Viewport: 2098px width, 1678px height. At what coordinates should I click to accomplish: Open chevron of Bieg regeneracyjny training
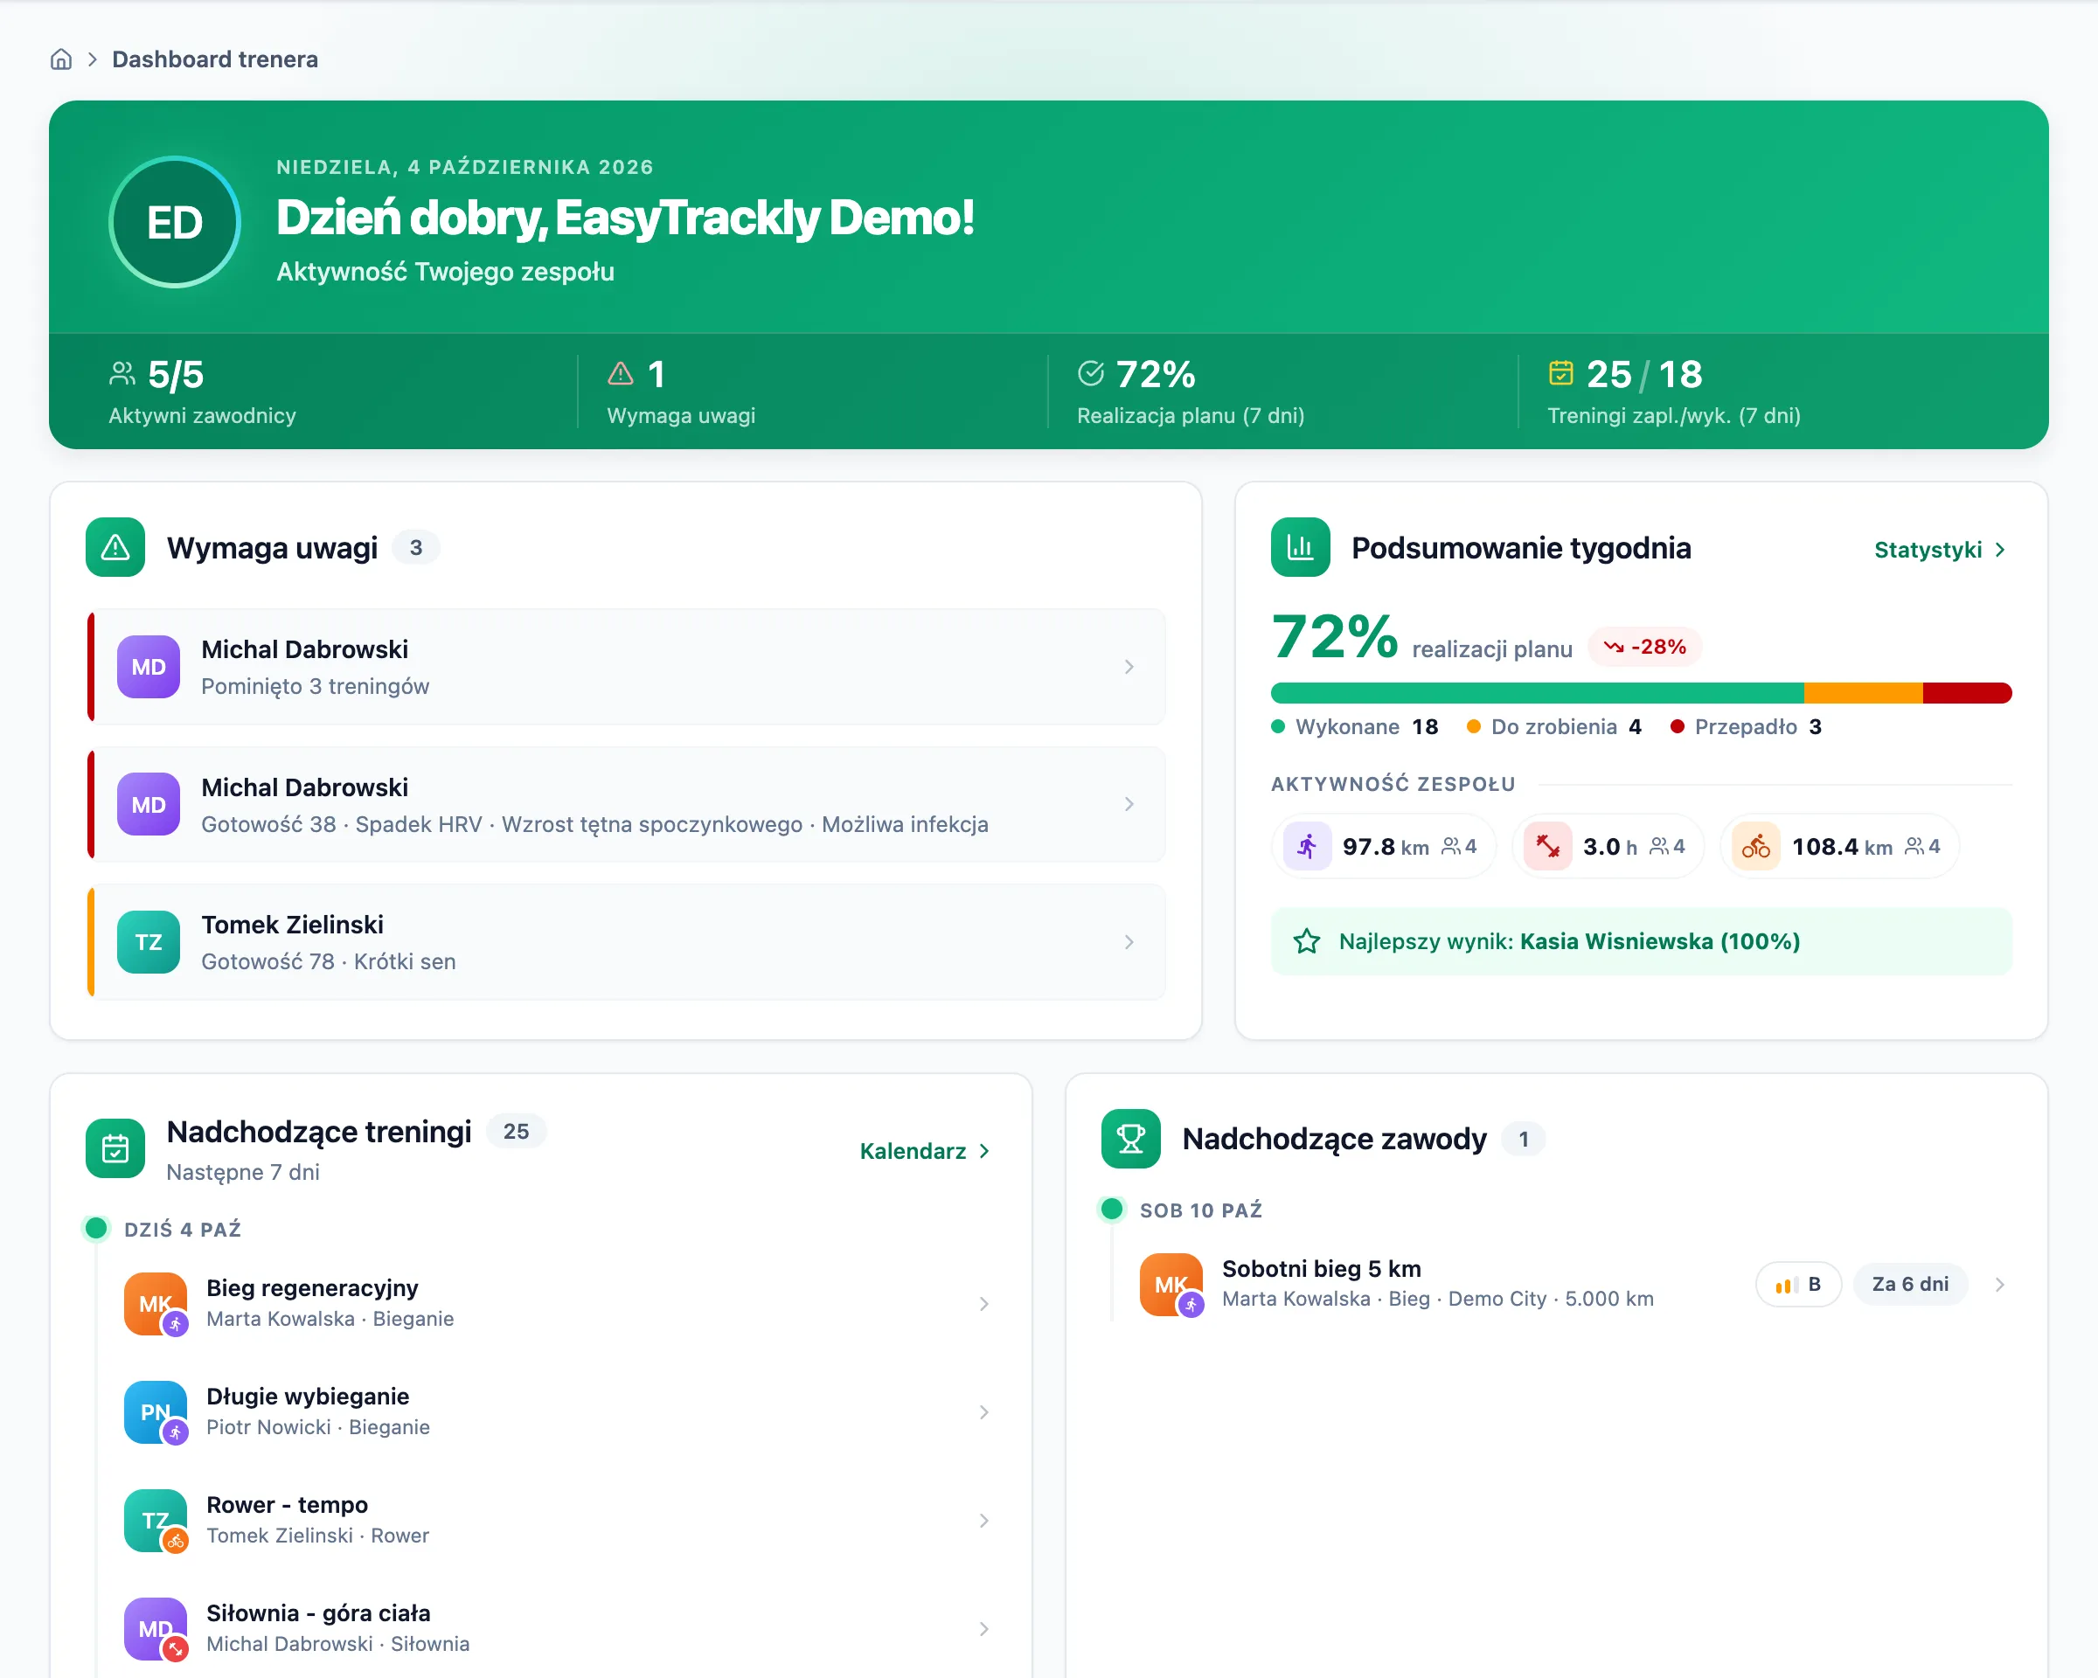coord(983,1305)
